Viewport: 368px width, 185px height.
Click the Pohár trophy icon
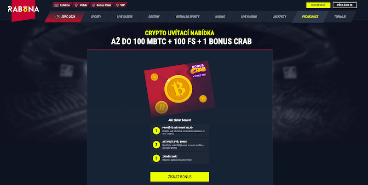[x=76, y=5]
